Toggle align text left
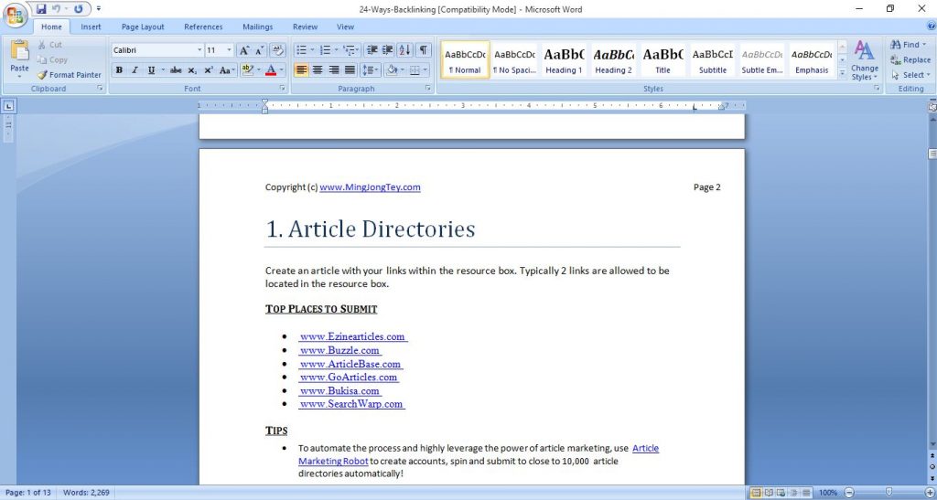Viewport: 937px width, 500px height. pyautogui.click(x=302, y=70)
